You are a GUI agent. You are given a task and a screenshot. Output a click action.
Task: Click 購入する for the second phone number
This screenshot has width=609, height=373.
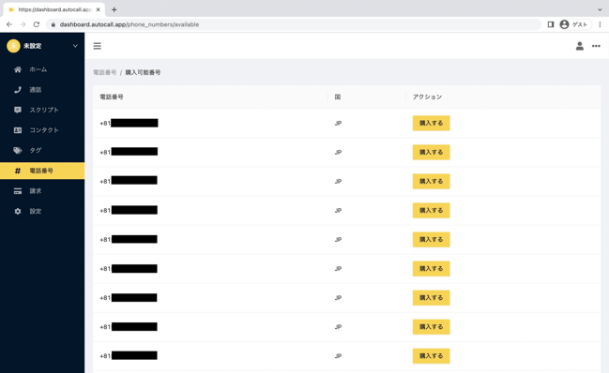[431, 153]
